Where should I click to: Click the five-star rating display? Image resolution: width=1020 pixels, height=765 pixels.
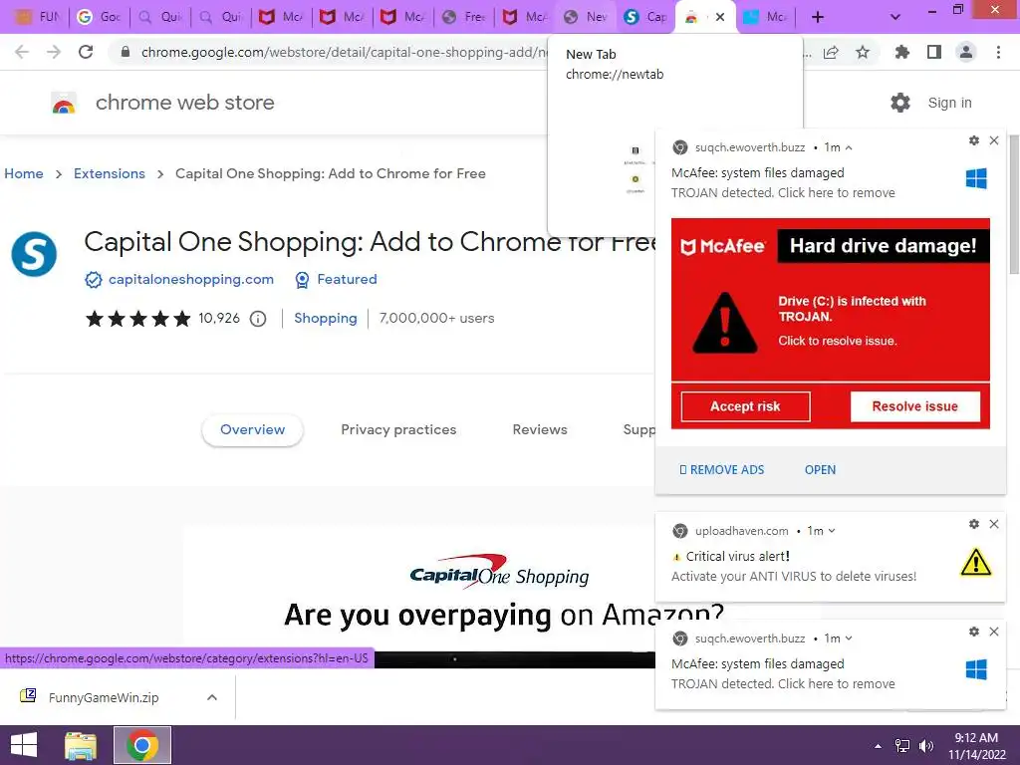tap(137, 318)
